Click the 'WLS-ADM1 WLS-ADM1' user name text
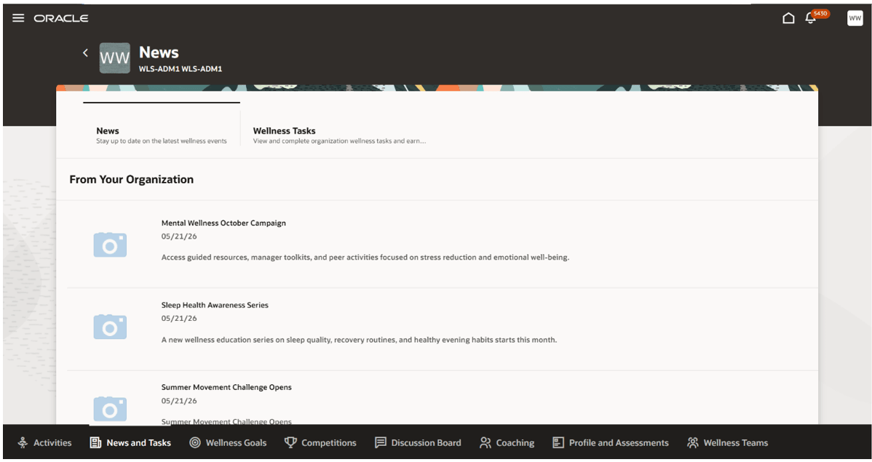The image size is (872, 462). 181,69
